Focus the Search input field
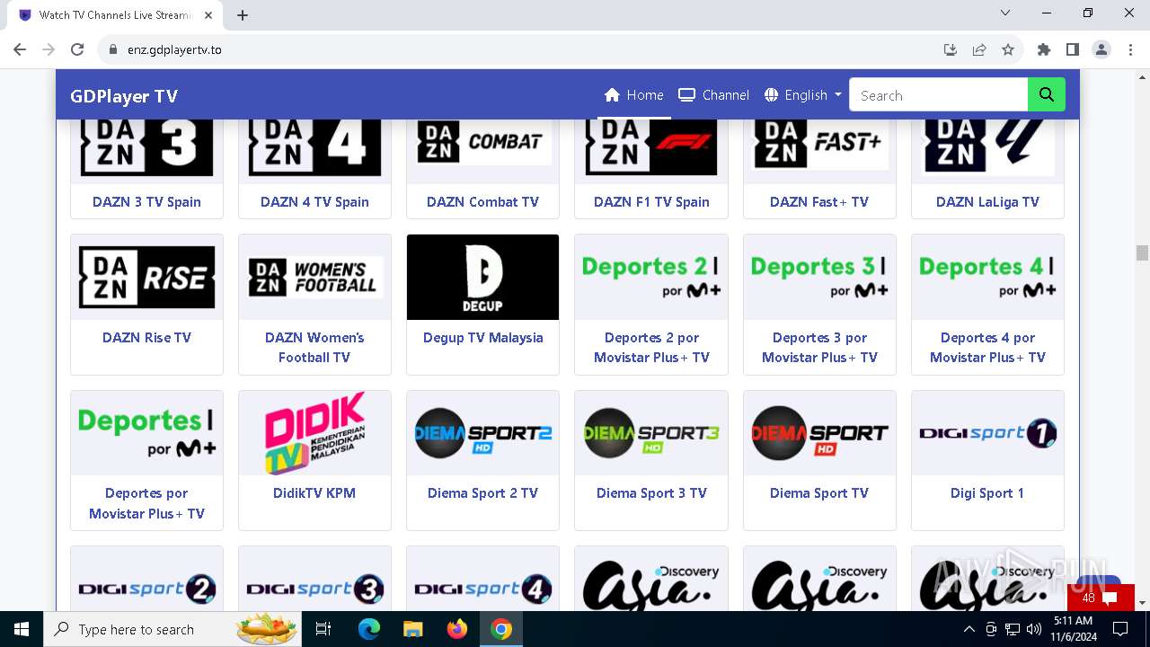 [x=939, y=95]
